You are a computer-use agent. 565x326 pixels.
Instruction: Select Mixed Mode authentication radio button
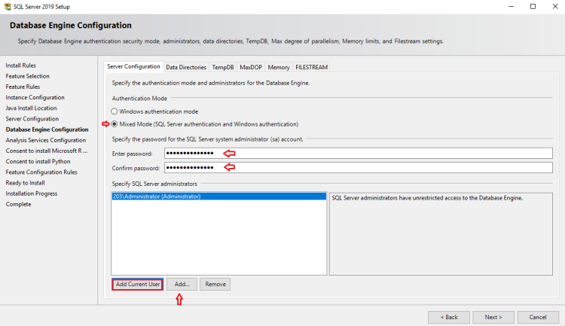115,124
